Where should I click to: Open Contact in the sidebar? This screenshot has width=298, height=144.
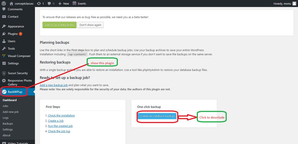13,17
